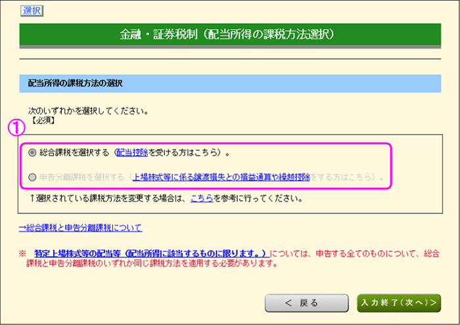Open the →総合課税と申告分離課税について link
Image resolution: width=460 pixels, height=325 pixels.
80,228
